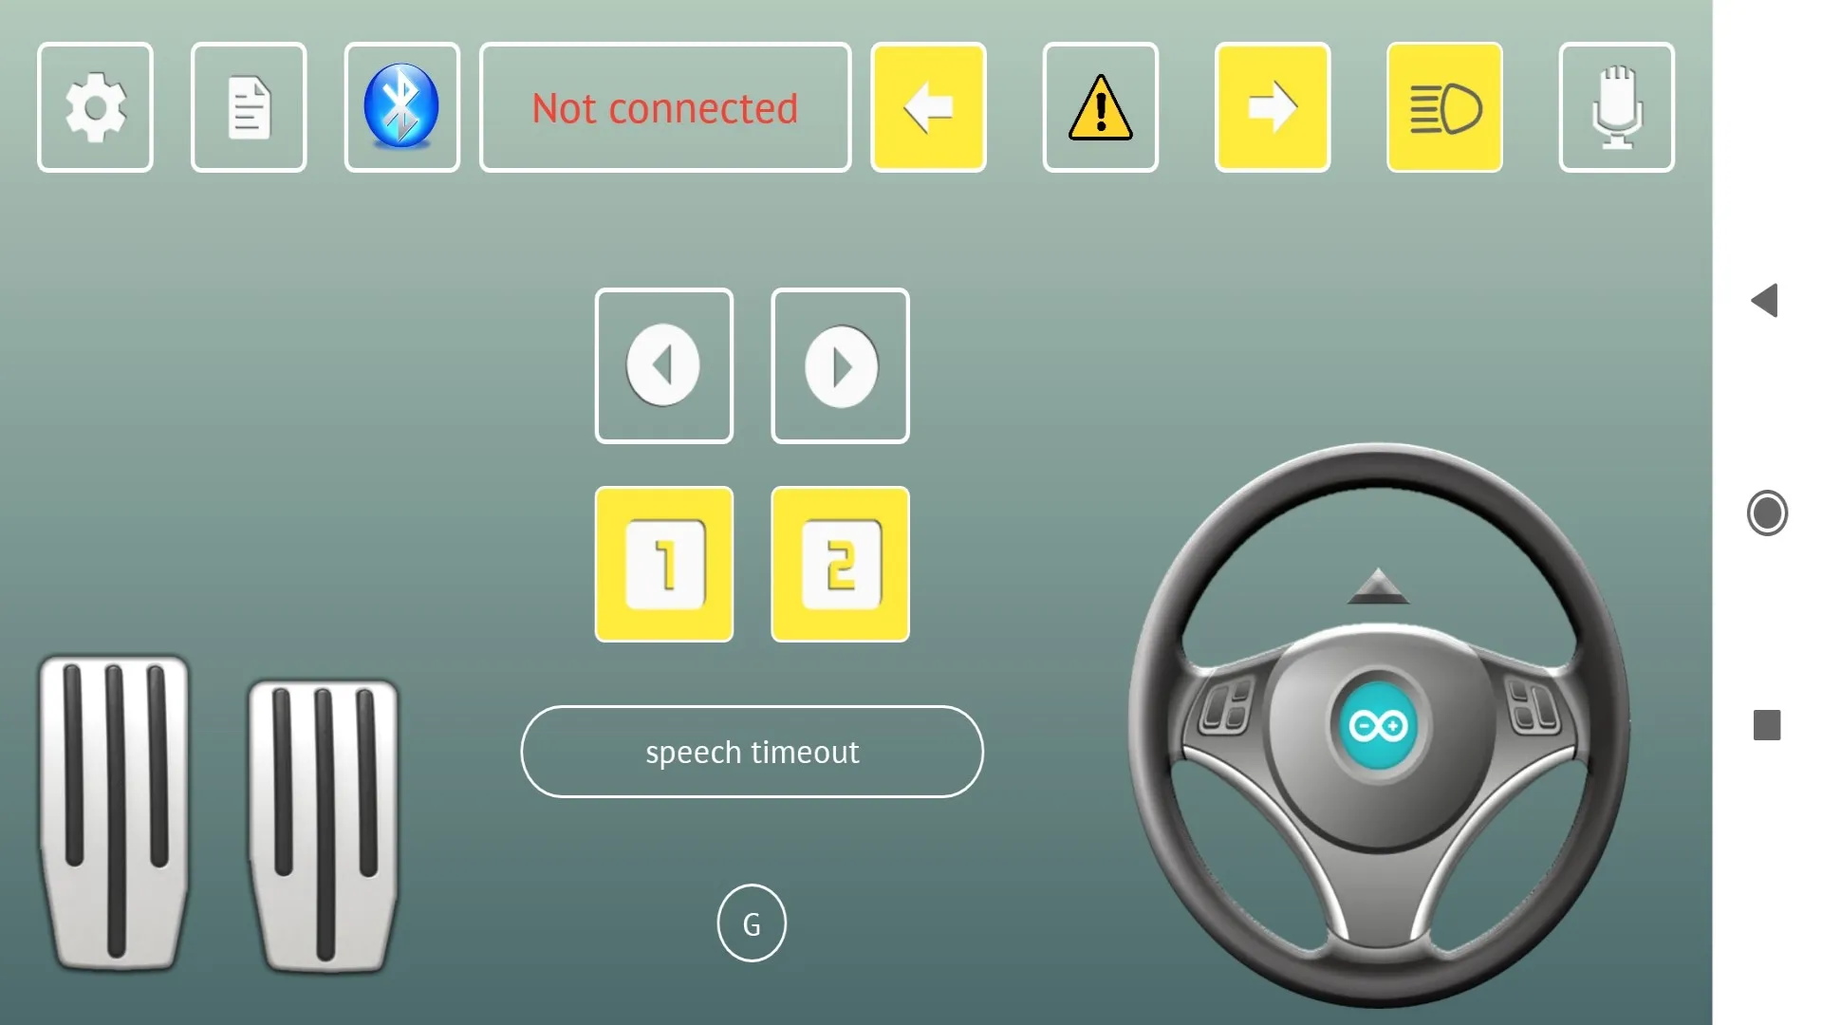Toggle headlights control icon
This screenshot has height=1025, width=1822.
(x=1444, y=107)
